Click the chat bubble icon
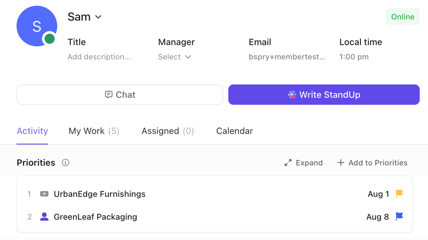The height and width of the screenshot is (240, 428). tap(109, 94)
